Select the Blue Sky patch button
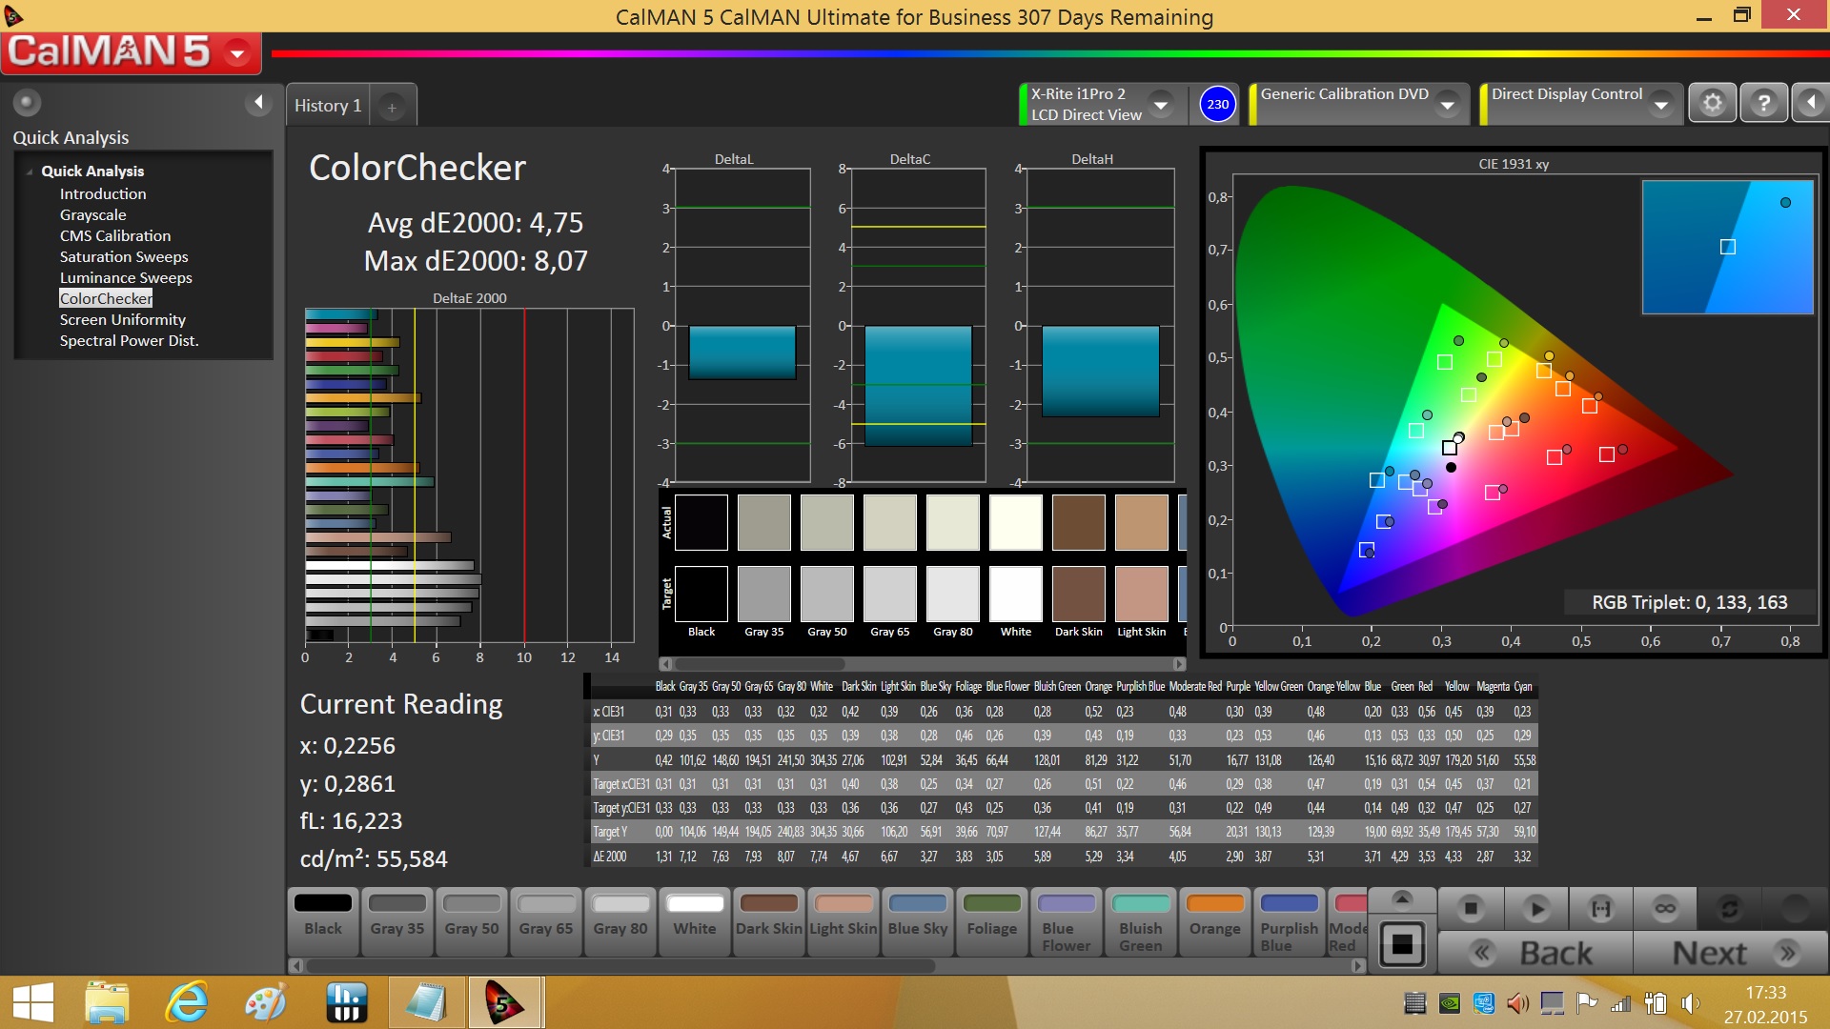Image resolution: width=1830 pixels, height=1029 pixels. point(918,921)
